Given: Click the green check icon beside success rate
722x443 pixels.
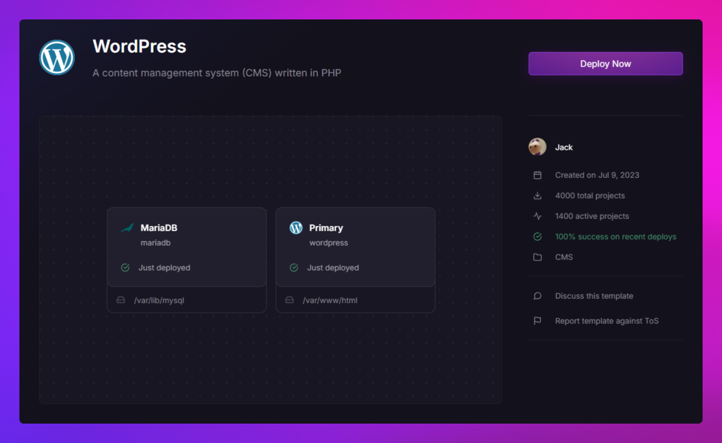Looking at the screenshot, I should [x=537, y=237].
